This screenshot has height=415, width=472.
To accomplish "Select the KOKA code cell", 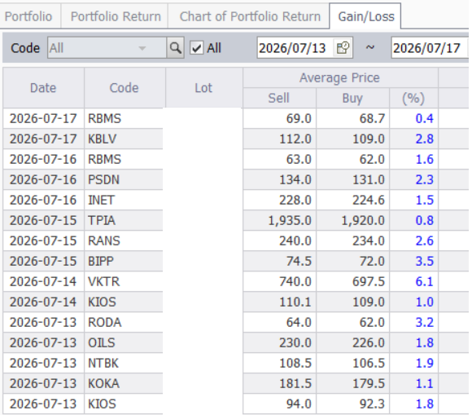I will coord(124,383).
